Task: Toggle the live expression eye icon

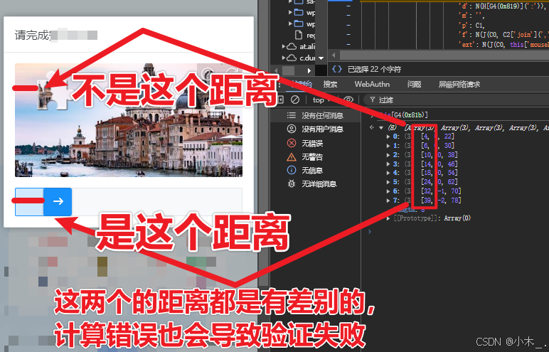Action: click(348, 100)
